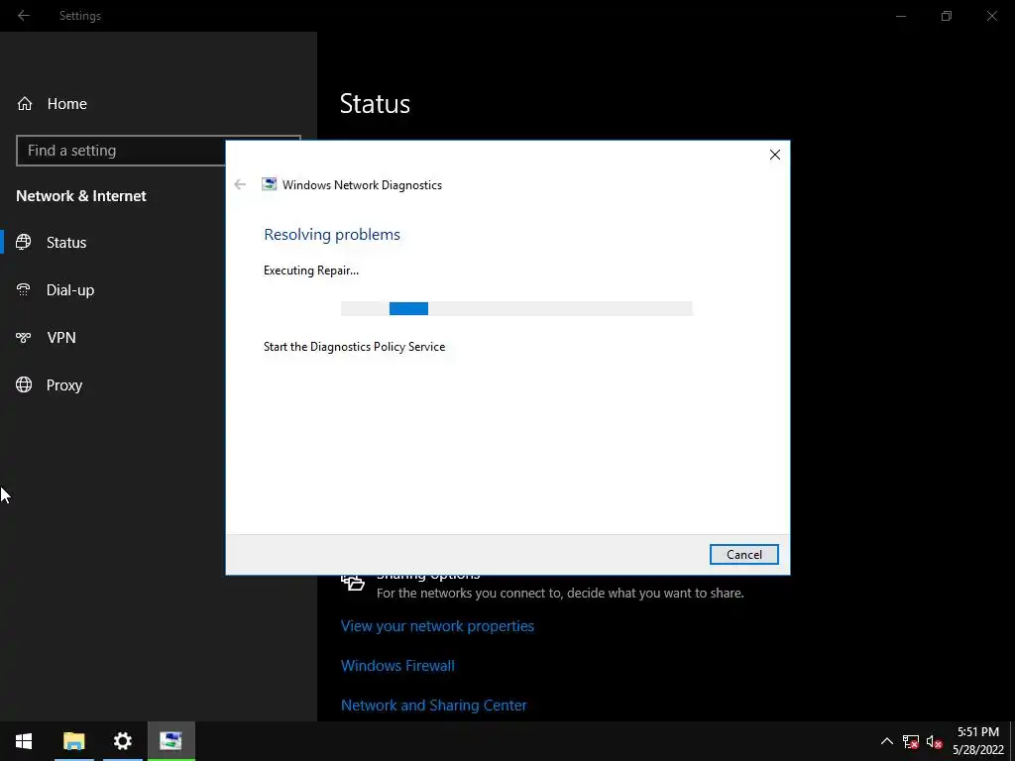Image resolution: width=1015 pixels, height=761 pixels.
Task: Go to VPN settings
Action: click(61, 337)
